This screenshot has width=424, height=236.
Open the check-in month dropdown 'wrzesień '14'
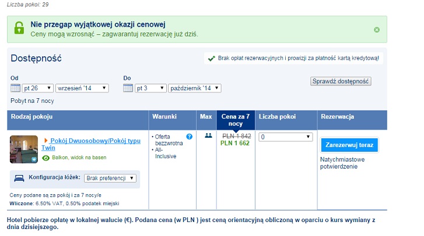click(x=82, y=88)
